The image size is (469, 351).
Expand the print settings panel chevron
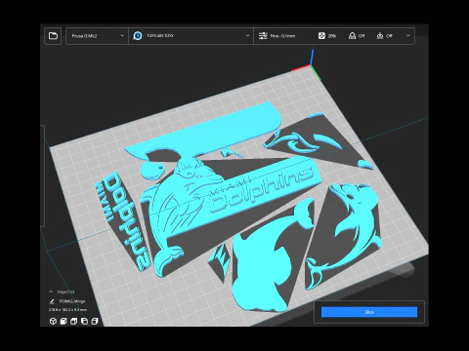pyautogui.click(x=408, y=36)
